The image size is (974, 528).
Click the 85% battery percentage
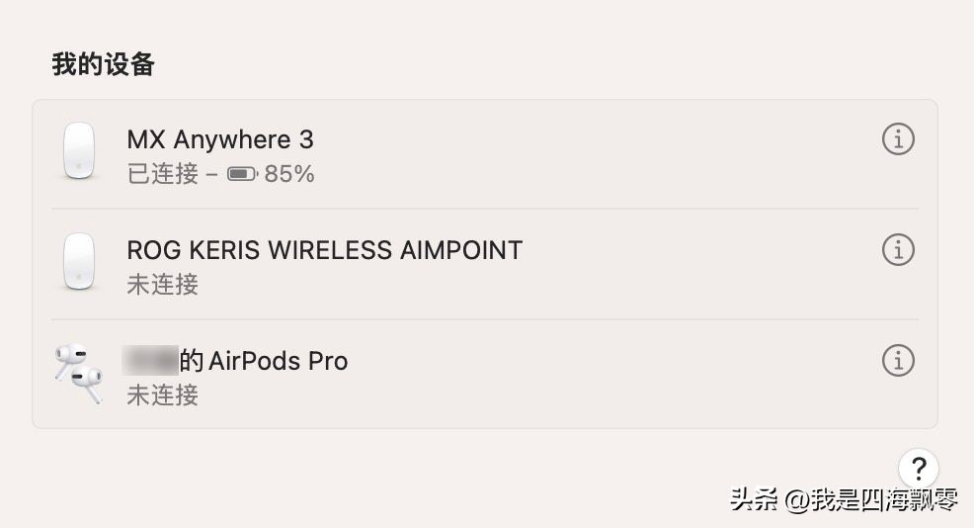[x=289, y=175]
